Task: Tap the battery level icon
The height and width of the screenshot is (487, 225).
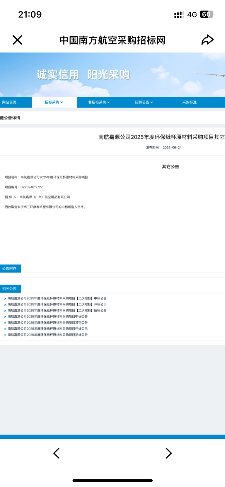Action: point(207,14)
